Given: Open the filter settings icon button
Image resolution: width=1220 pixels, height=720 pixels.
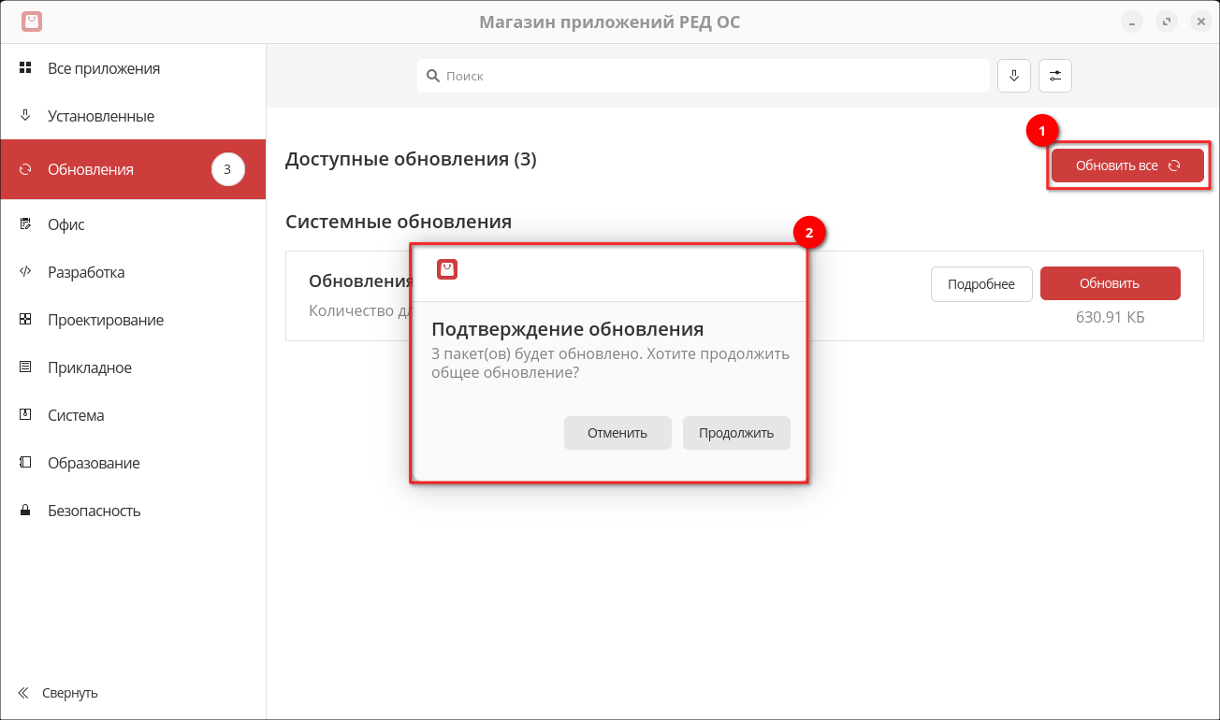Looking at the screenshot, I should pyautogui.click(x=1055, y=76).
